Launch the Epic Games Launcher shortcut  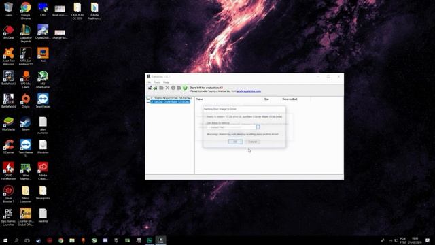[9, 217]
